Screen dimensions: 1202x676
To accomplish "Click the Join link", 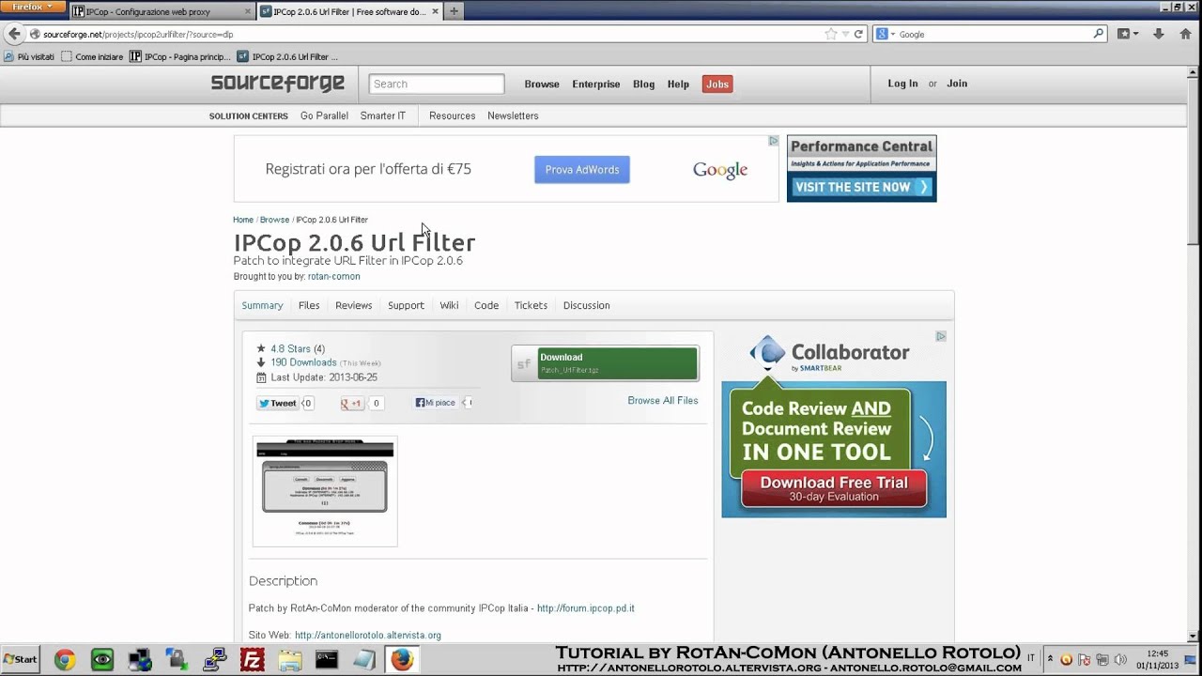I will (x=957, y=84).
